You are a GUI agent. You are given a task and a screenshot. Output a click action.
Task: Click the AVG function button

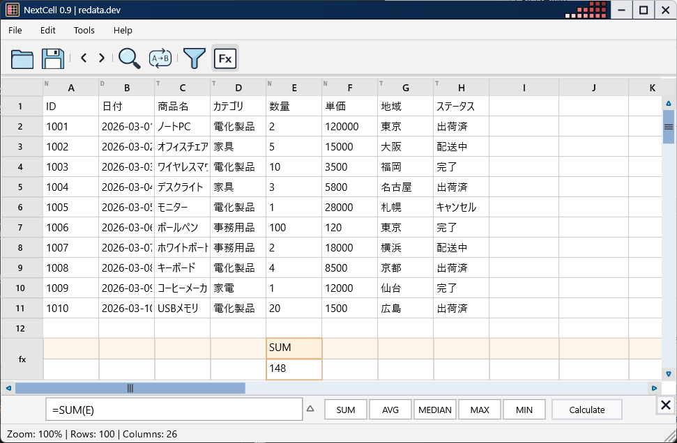(x=390, y=409)
